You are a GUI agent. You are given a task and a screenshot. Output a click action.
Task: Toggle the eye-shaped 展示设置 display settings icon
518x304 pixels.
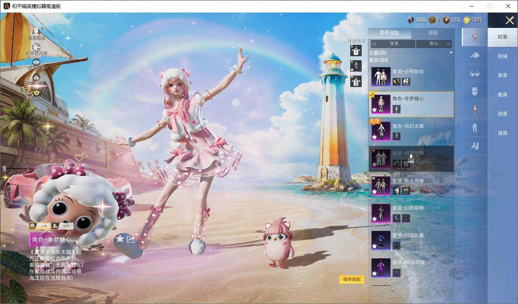pos(36,62)
